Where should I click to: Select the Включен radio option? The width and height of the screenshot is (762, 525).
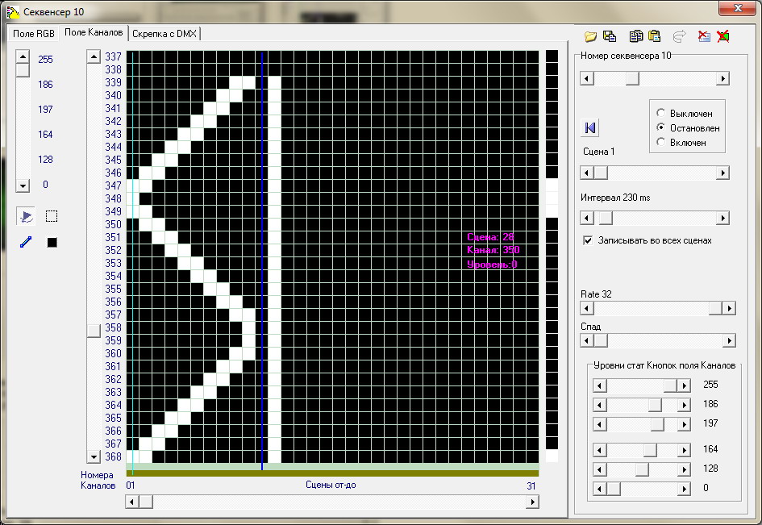(661, 143)
